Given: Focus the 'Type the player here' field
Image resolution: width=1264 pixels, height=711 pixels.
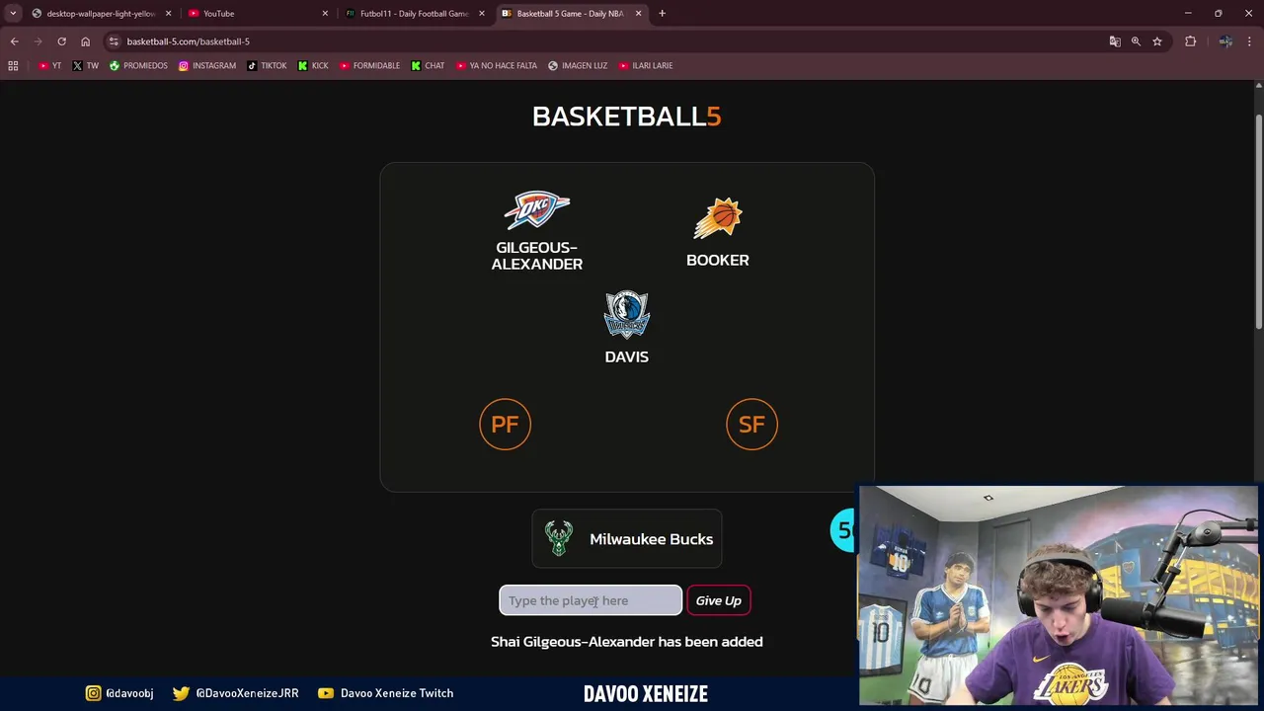Looking at the screenshot, I should point(591,600).
